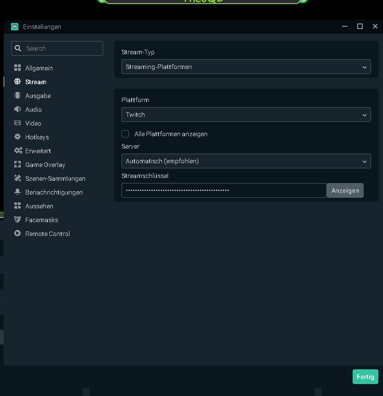
Task: Click into the Streamschlüssel password field
Action: coord(224,190)
